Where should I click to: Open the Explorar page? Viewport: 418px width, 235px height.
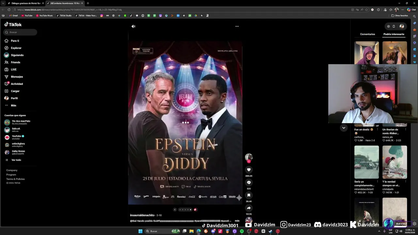(x=13, y=48)
